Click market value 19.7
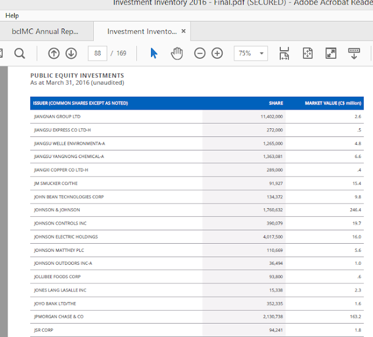The width and height of the screenshot is (373, 337). (357, 223)
